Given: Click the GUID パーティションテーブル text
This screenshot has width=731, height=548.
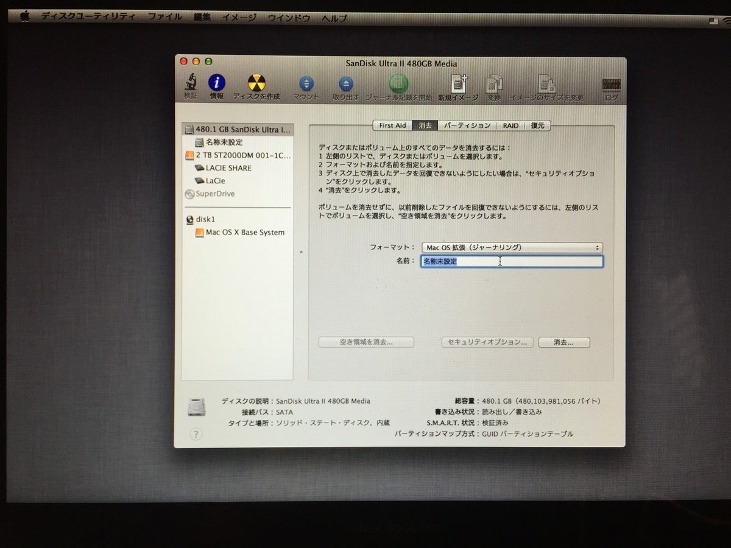Looking at the screenshot, I should (528, 434).
